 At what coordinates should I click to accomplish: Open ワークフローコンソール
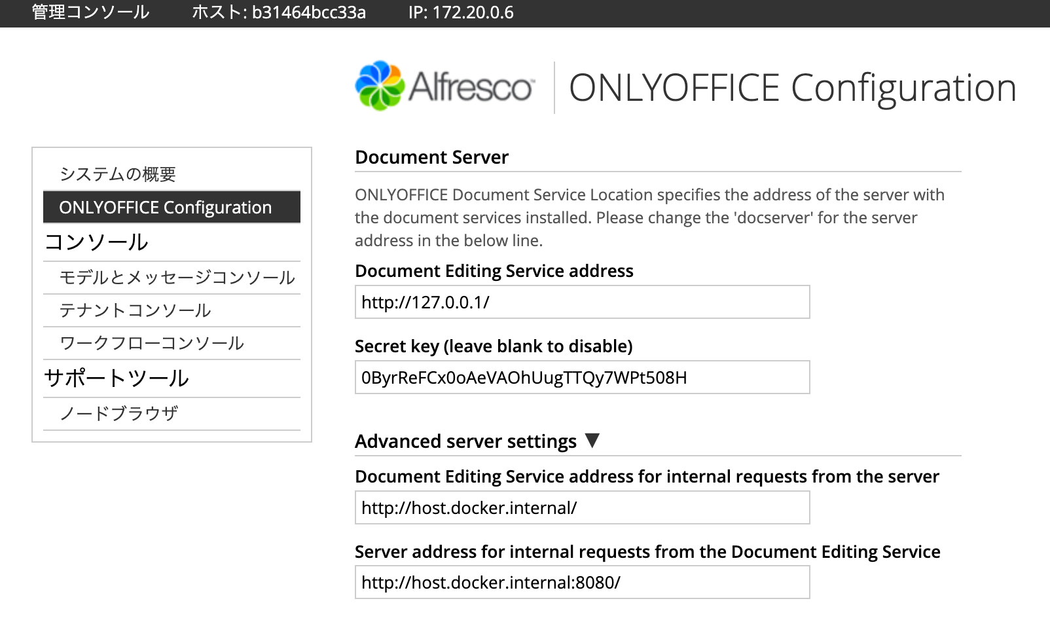[x=152, y=343]
